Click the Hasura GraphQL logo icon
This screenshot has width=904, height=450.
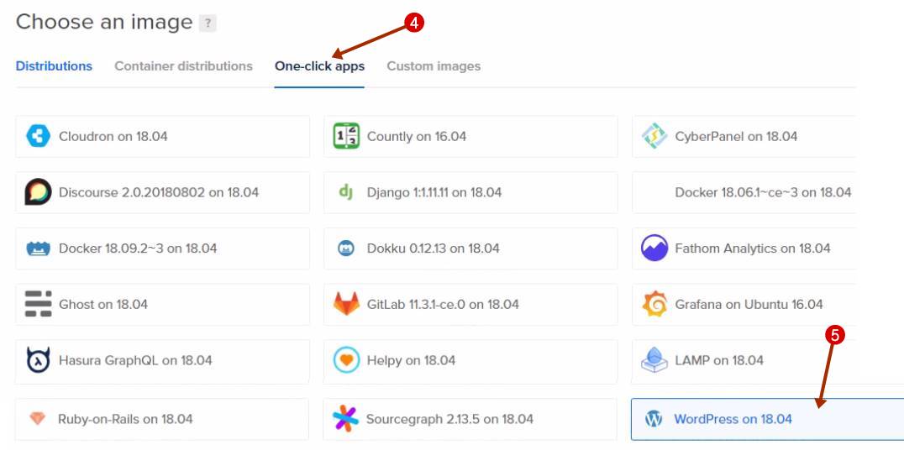[38, 360]
